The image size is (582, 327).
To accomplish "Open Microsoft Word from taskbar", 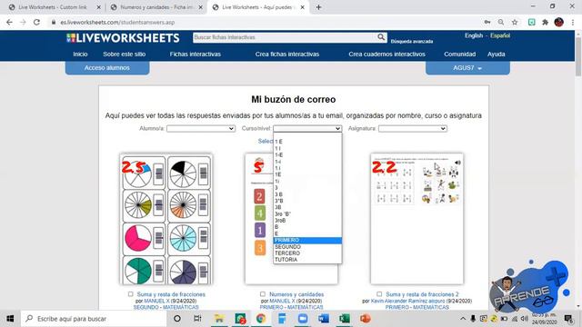I will click(x=324, y=319).
